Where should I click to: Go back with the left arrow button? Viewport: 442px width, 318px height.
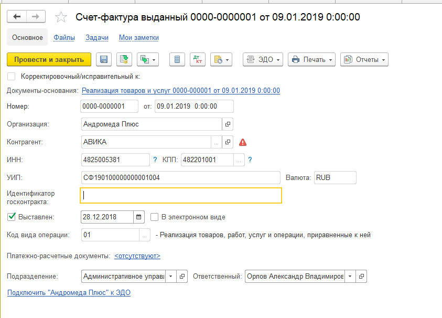[17, 17]
